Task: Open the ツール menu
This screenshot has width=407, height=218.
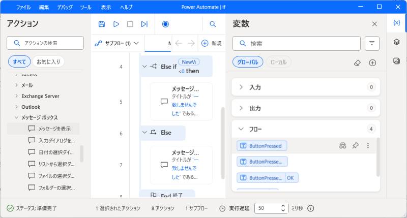Action: click(x=85, y=7)
